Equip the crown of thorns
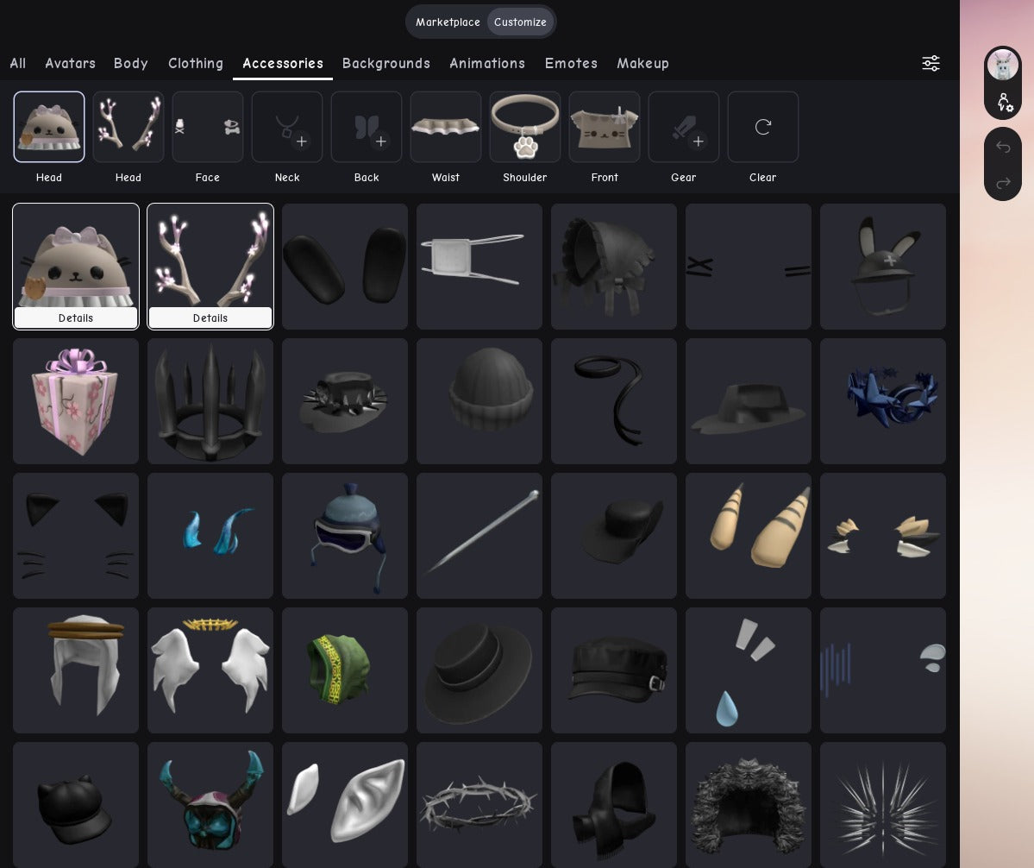Screen dimensions: 1034x868 click(x=479, y=805)
